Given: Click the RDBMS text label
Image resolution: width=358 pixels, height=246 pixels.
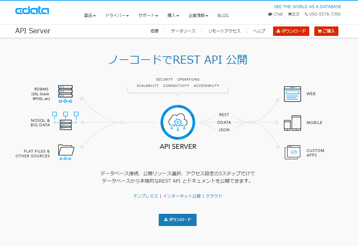Looking at the screenshot, I should click(x=41, y=94).
